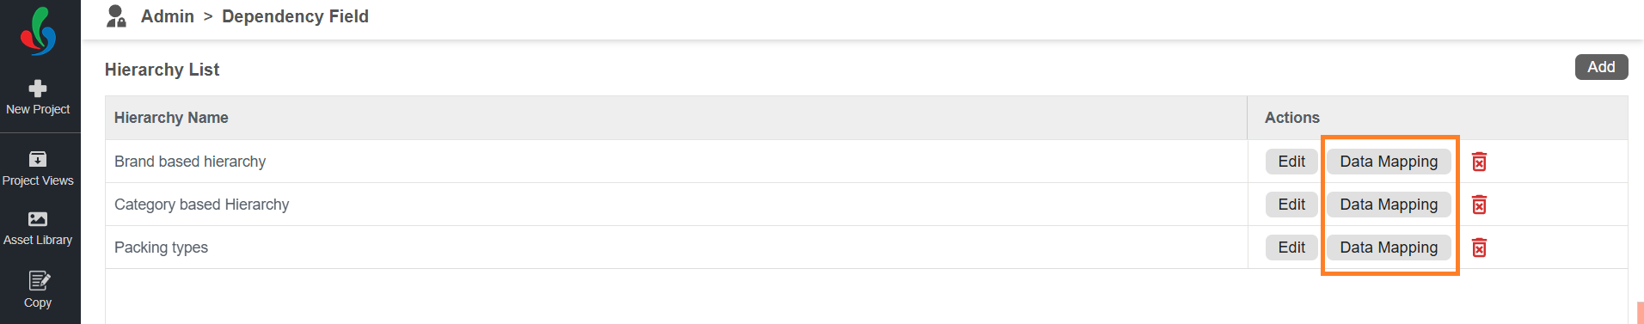Click Dependency Field breadcrumb item
The width and height of the screenshot is (1644, 324).
295,16
